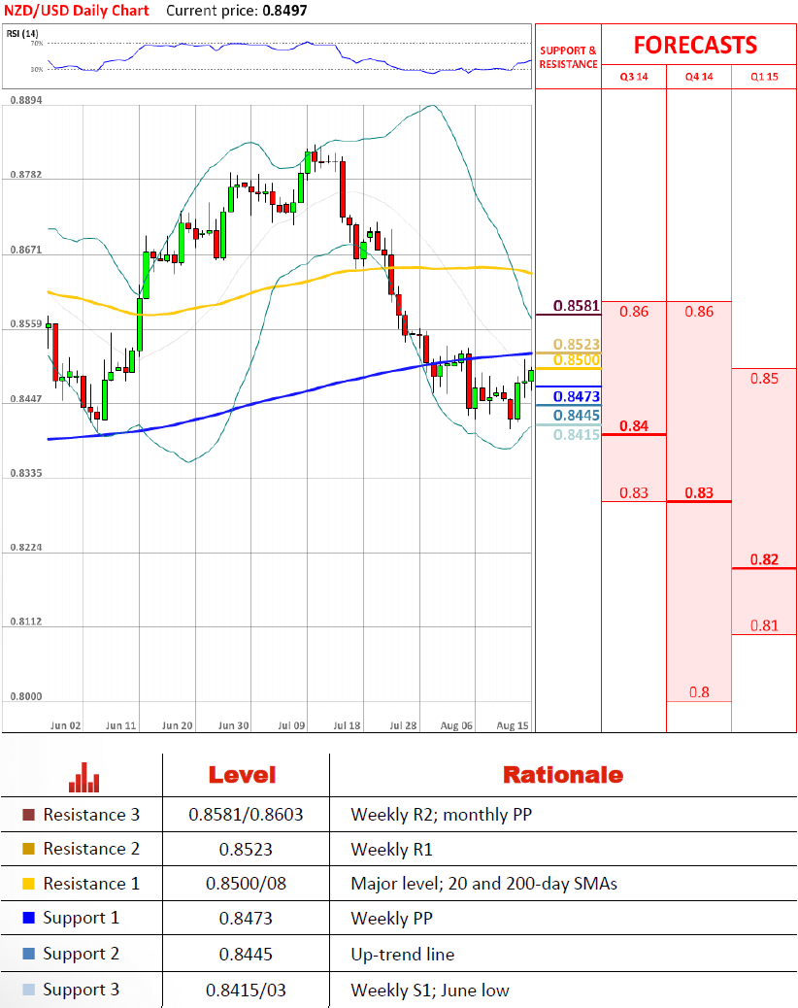Click the Resistance 2 gold color swatch

tap(28, 849)
